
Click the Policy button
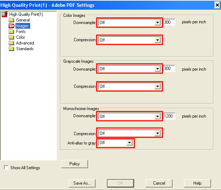74,164
